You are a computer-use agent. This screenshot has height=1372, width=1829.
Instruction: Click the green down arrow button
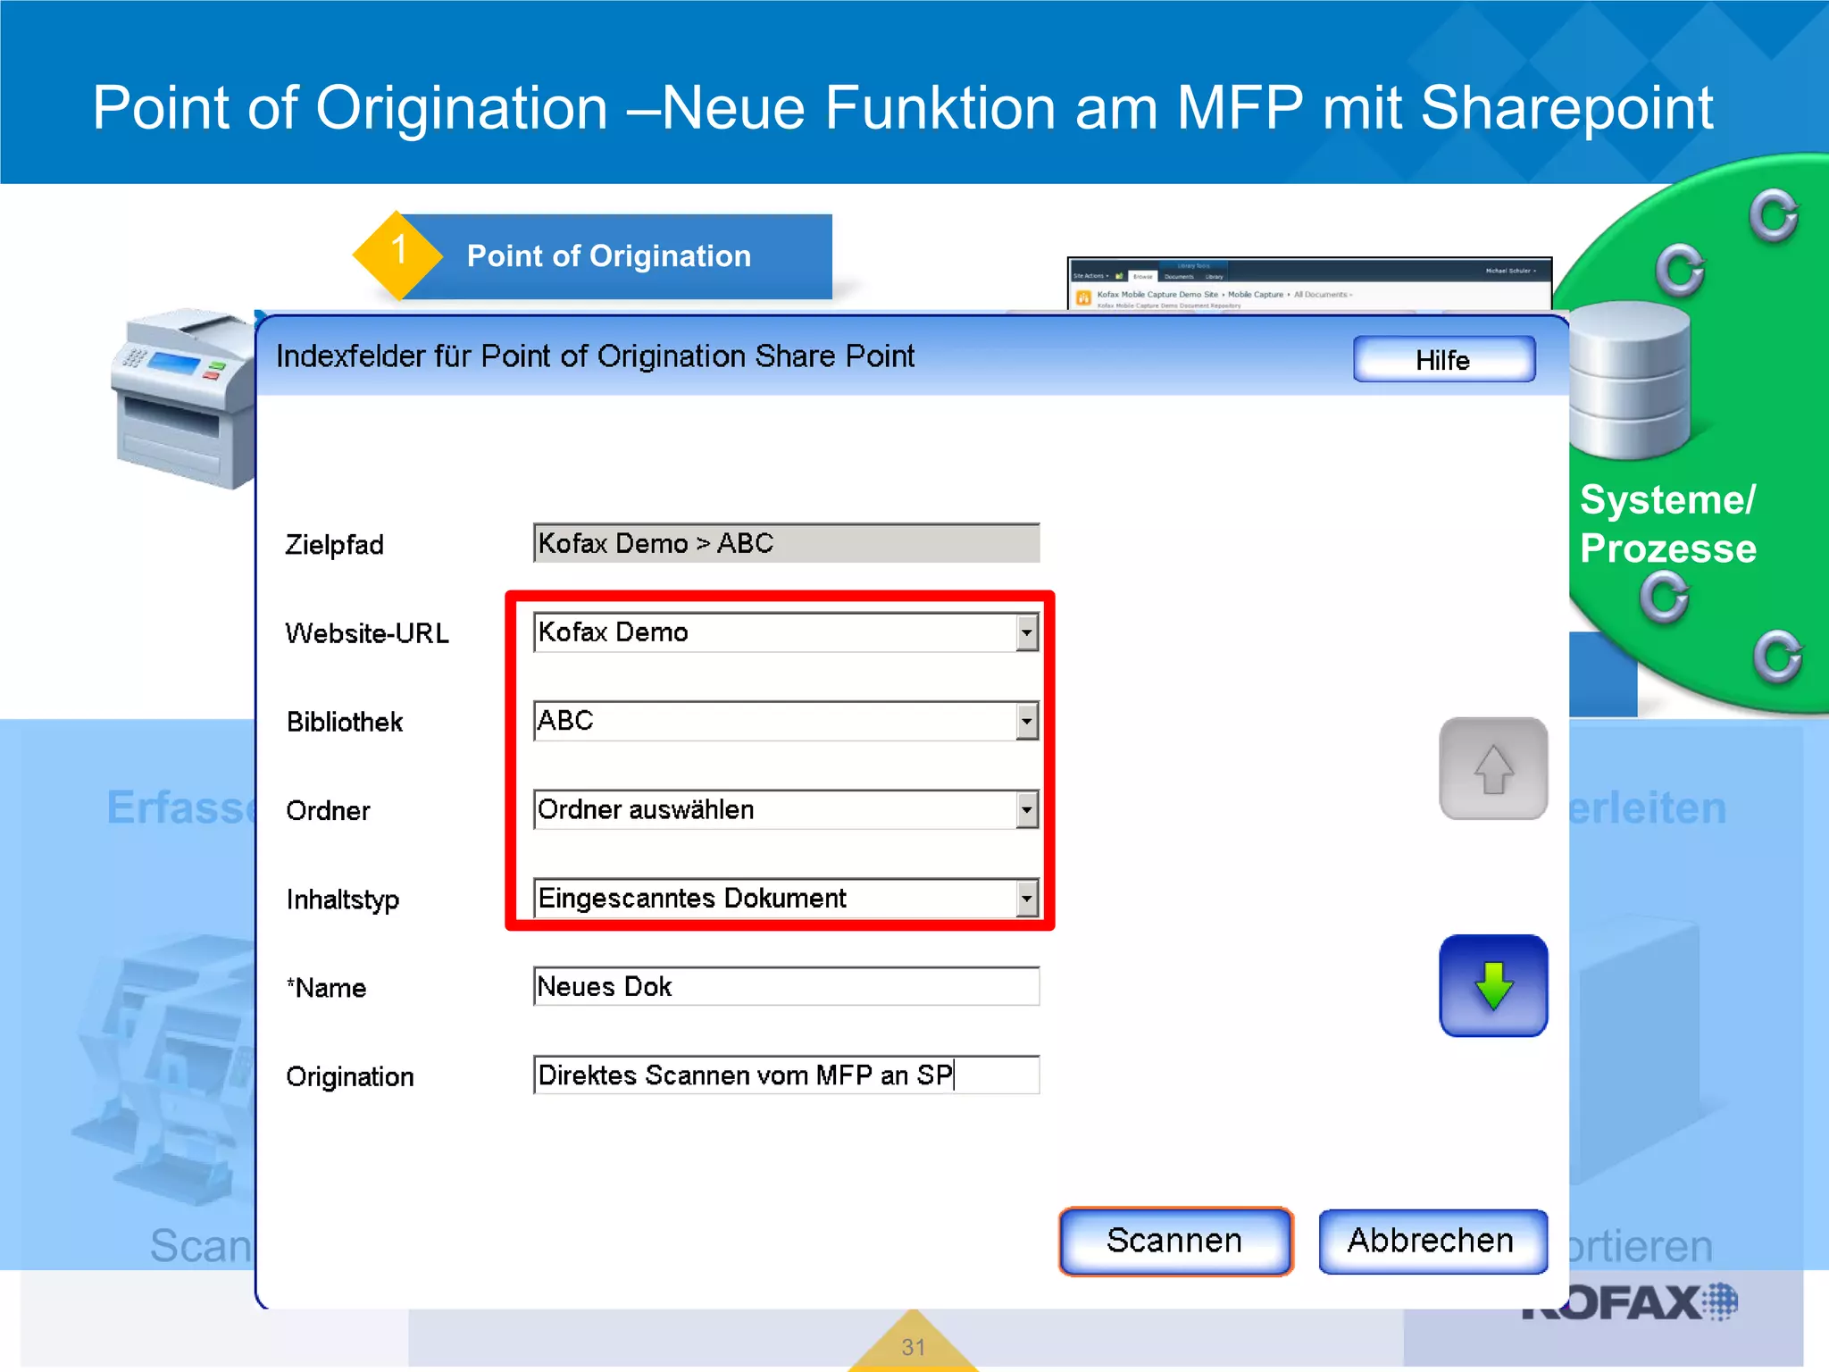click(1493, 986)
